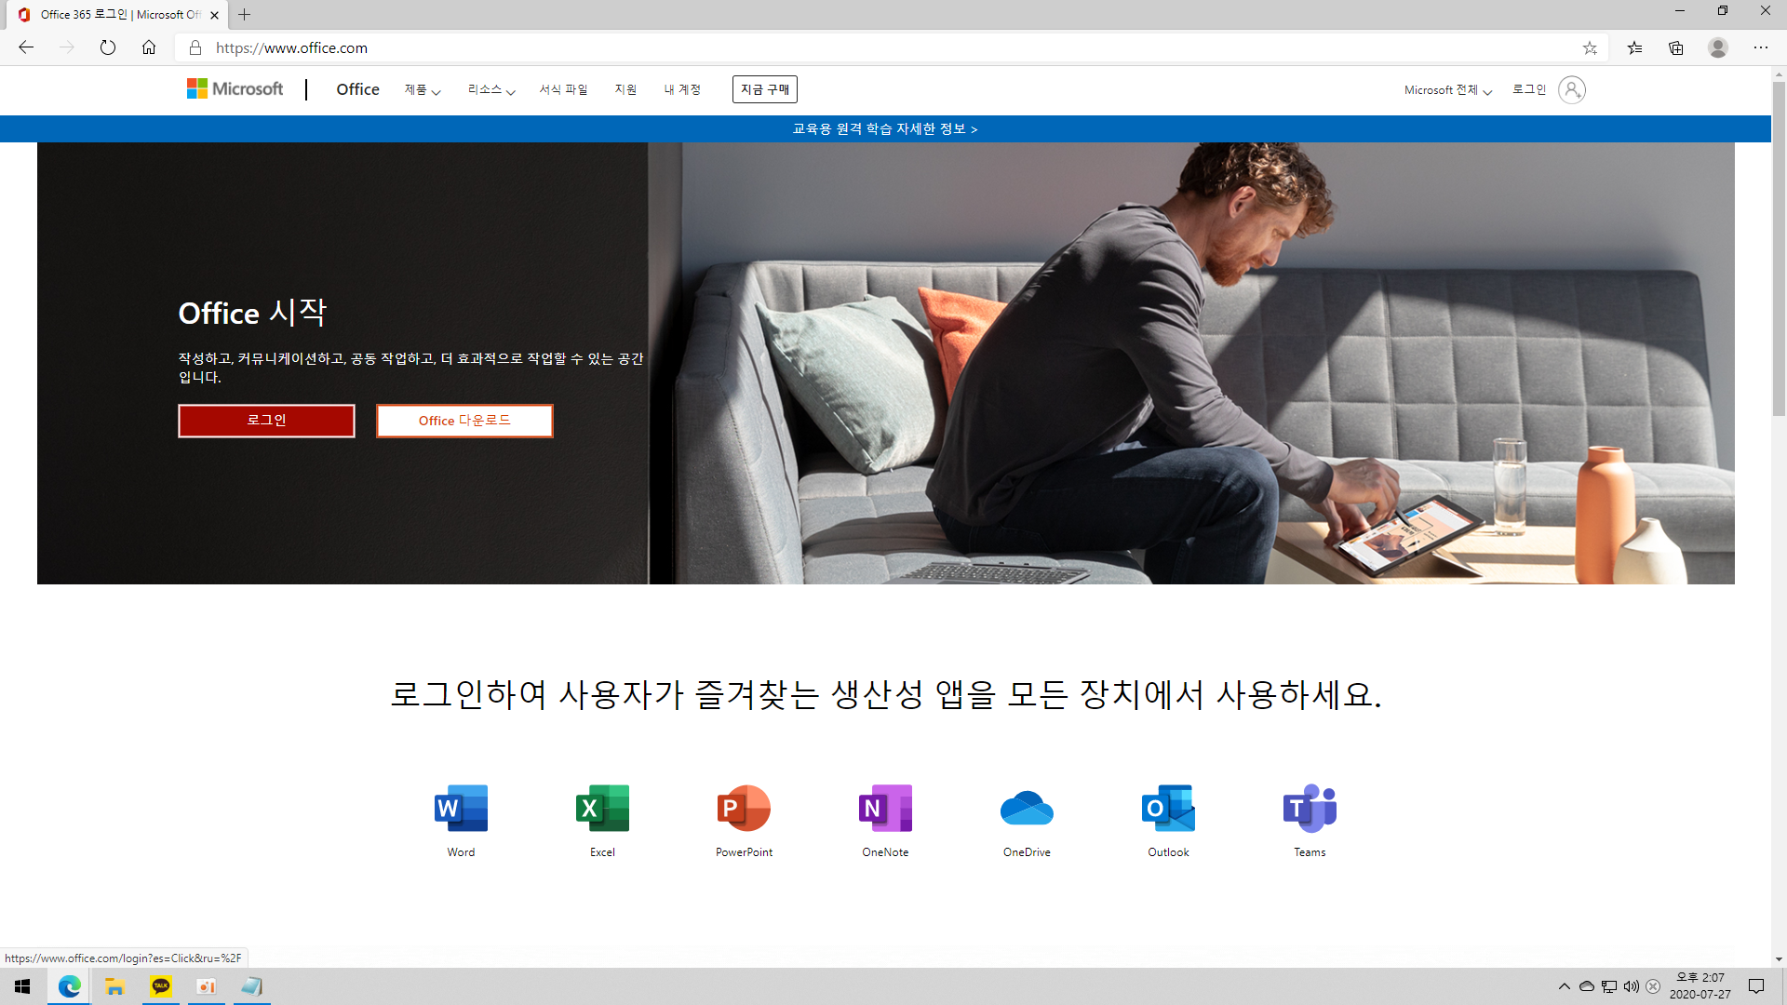Click the 지금 구매 button
Image resolution: width=1787 pixels, height=1005 pixels.
tap(765, 89)
